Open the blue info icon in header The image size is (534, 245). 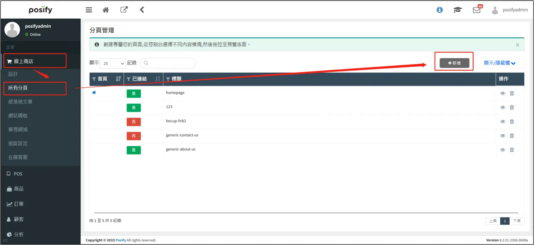(x=440, y=10)
